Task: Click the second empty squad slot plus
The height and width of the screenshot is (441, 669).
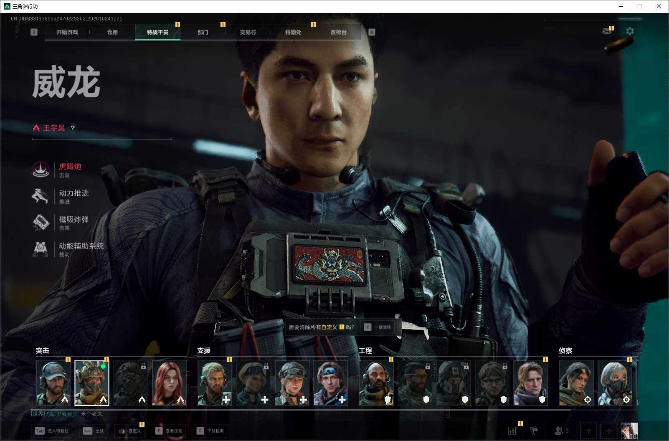Action: click(x=608, y=431)
